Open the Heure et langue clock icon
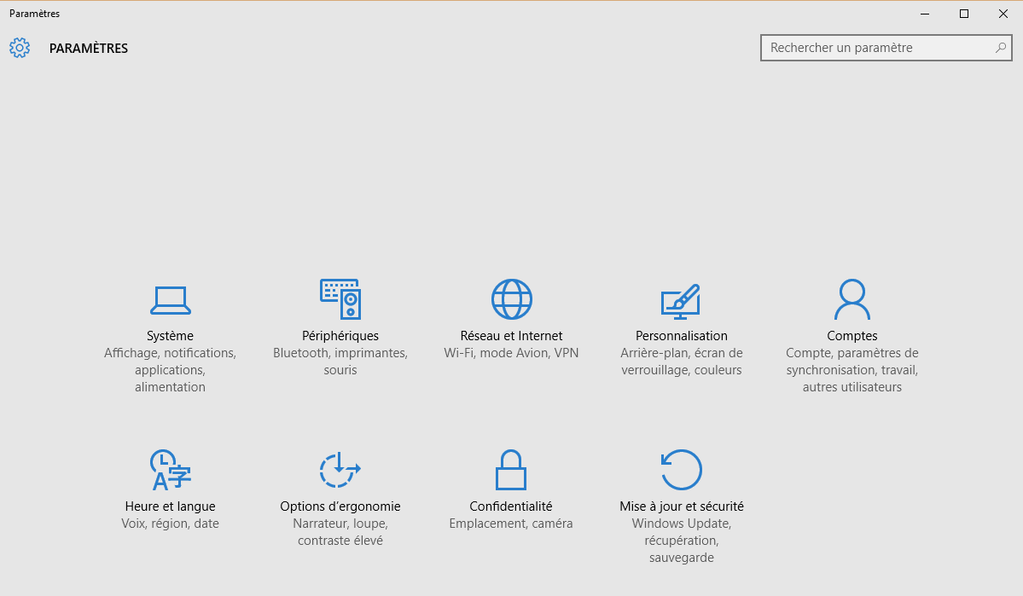The image size is (1023, 596). 170,470
